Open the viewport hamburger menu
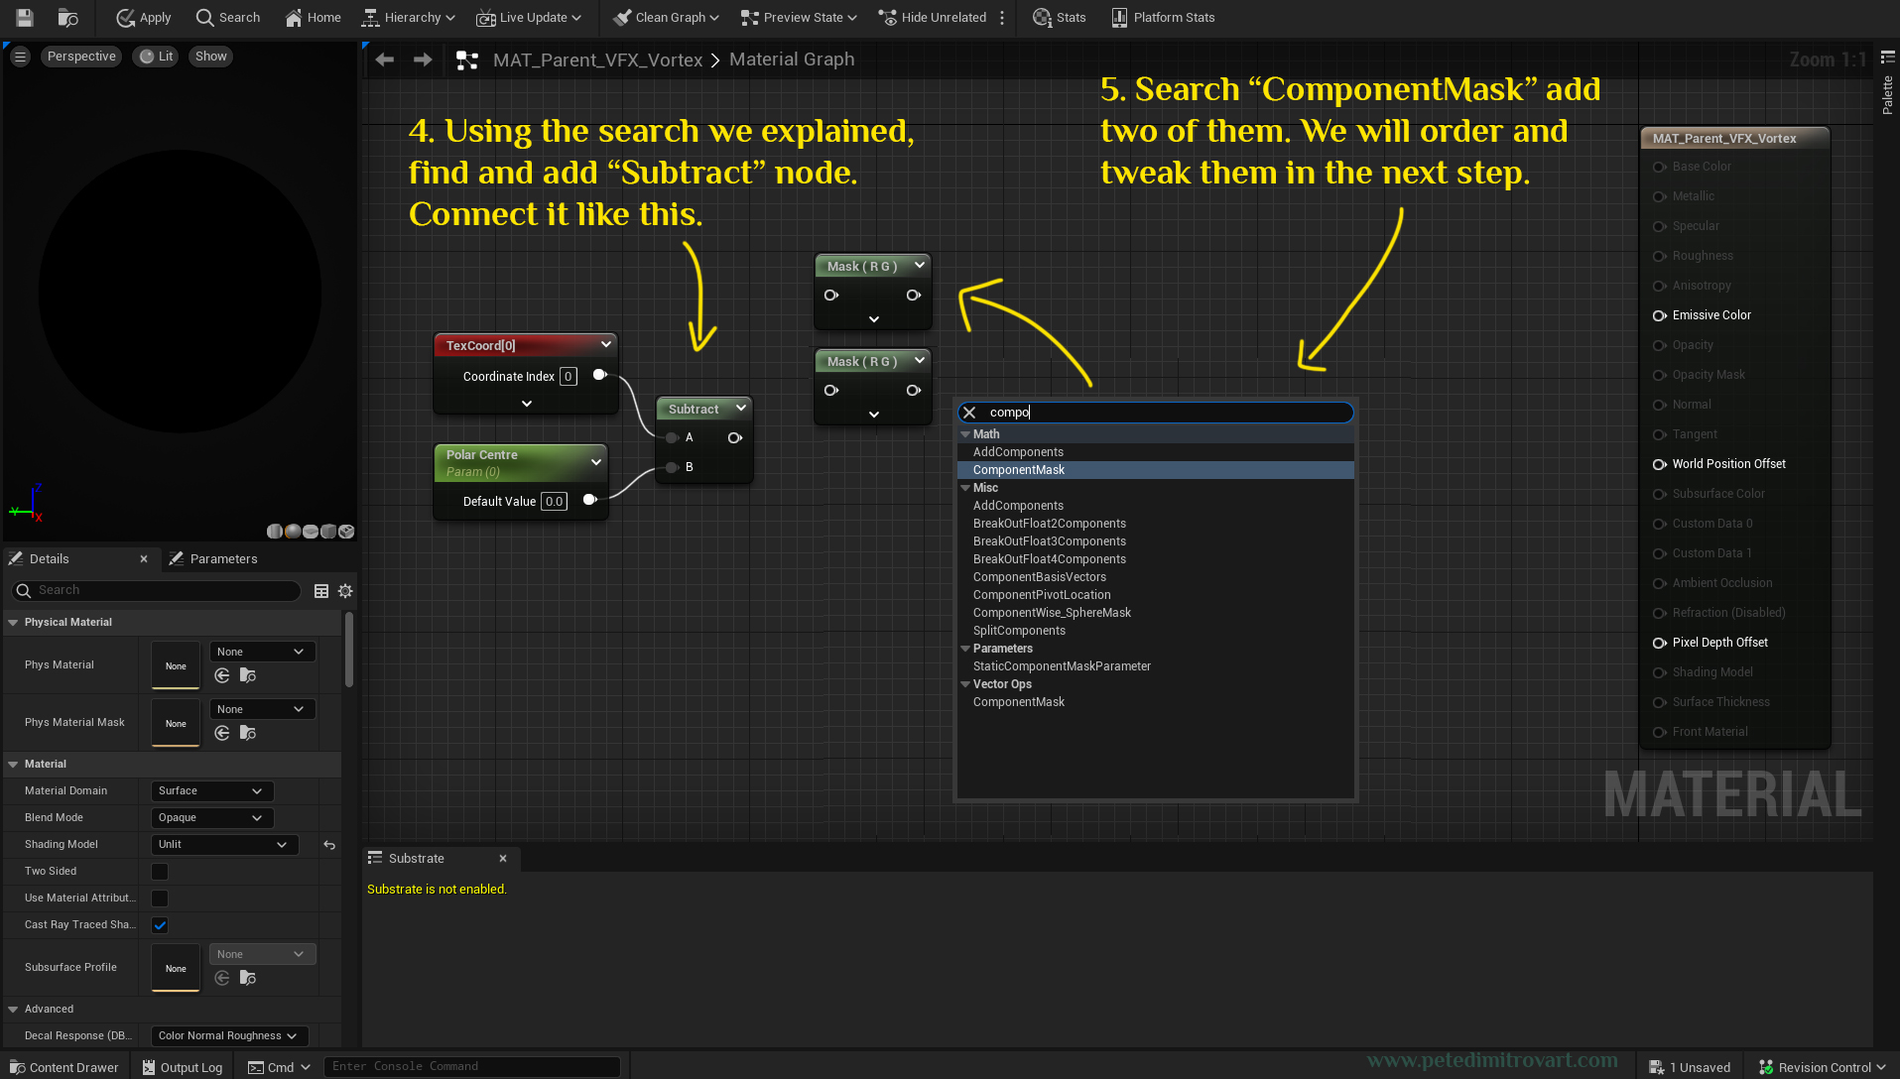The width and height of the screenshot is (1900, 1079). click(x=20, y=57)
